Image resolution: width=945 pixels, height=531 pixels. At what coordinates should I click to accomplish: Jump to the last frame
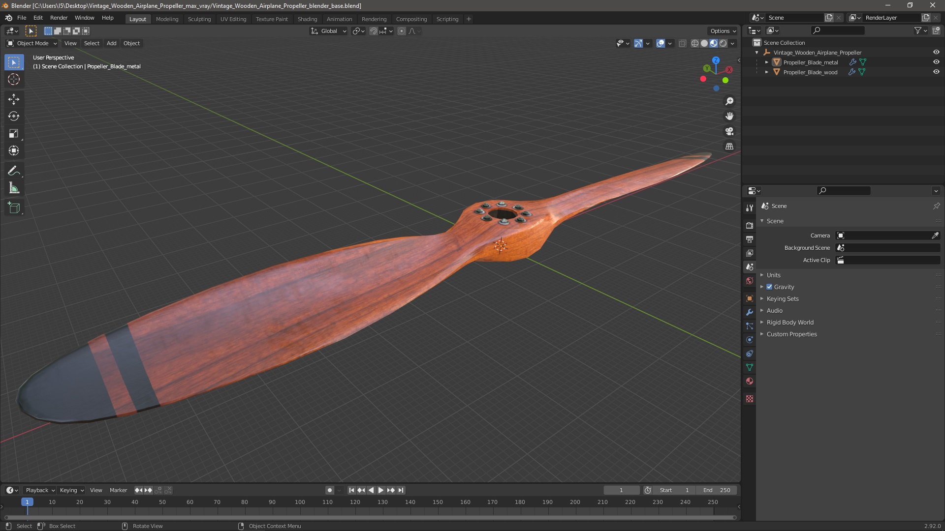pos(401,490)
